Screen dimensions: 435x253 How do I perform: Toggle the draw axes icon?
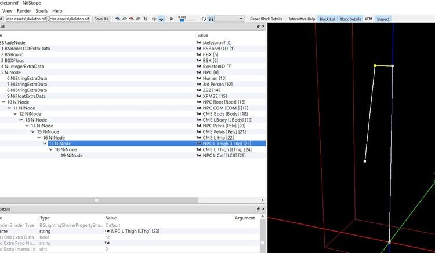point(154,19)
